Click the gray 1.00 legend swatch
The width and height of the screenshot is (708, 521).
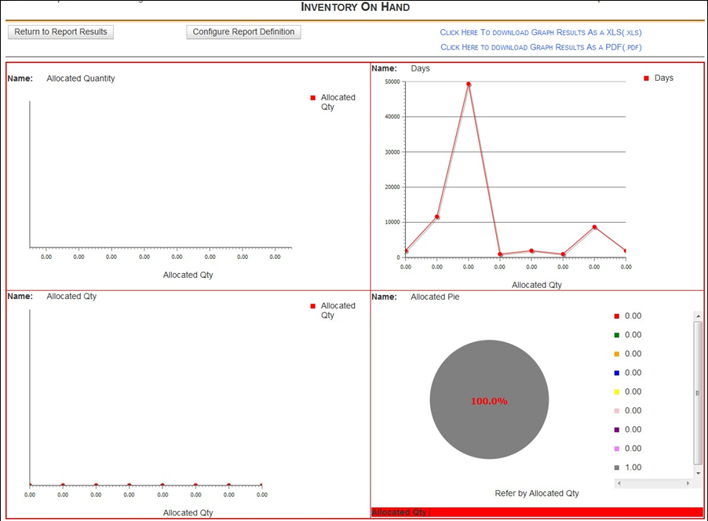(x=617, y=468)
